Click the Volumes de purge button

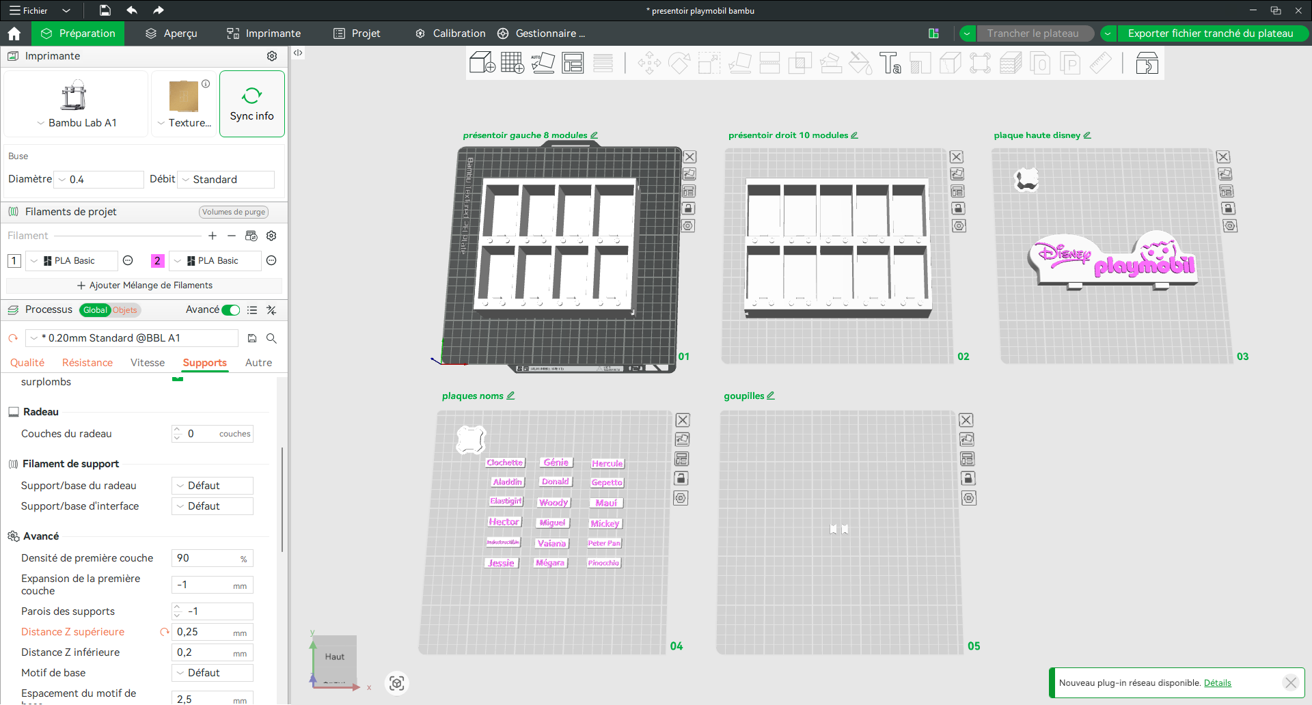click(234, 212)
